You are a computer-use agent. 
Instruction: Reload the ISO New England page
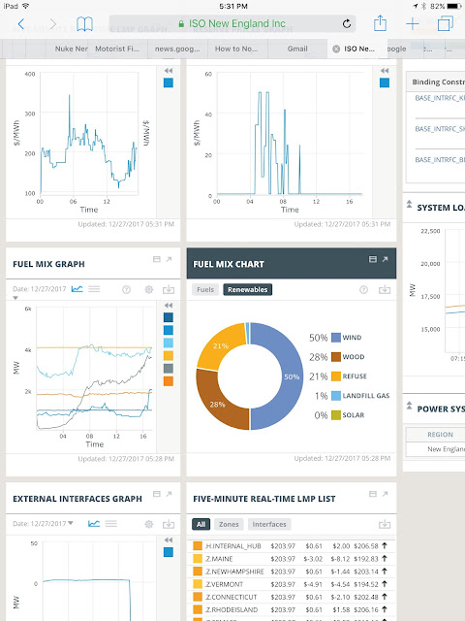tap(347, 23)
